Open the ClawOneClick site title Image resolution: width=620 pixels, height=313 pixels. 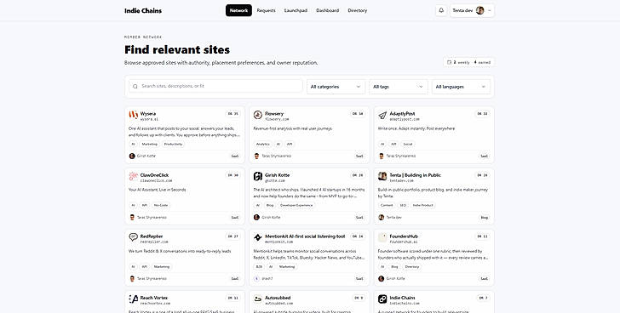[154, 175]
